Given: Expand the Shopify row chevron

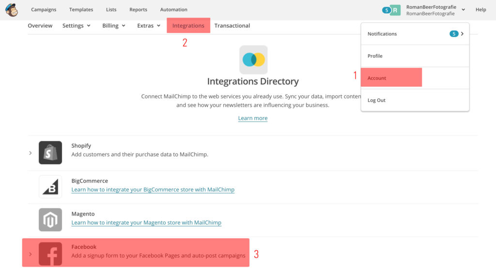Looking at the screenshot, I should pyautogui.click(x=31, y=153).
